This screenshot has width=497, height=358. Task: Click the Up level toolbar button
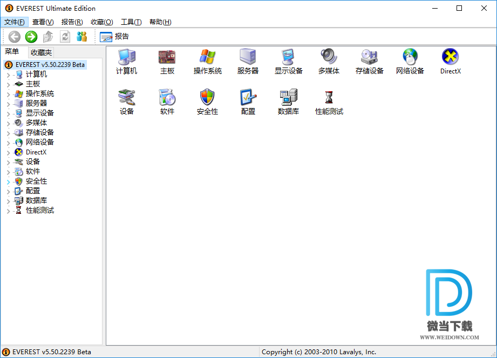48,37
